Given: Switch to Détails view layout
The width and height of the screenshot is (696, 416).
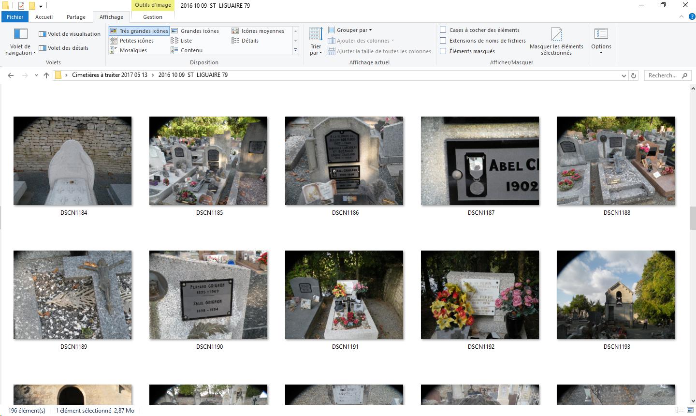Looking at the screenshot, I should (x=245, y=41).
